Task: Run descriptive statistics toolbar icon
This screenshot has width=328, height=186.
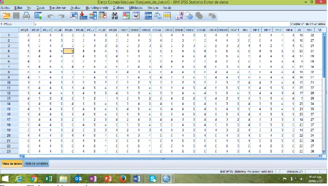Action: [x=103, y=16]
